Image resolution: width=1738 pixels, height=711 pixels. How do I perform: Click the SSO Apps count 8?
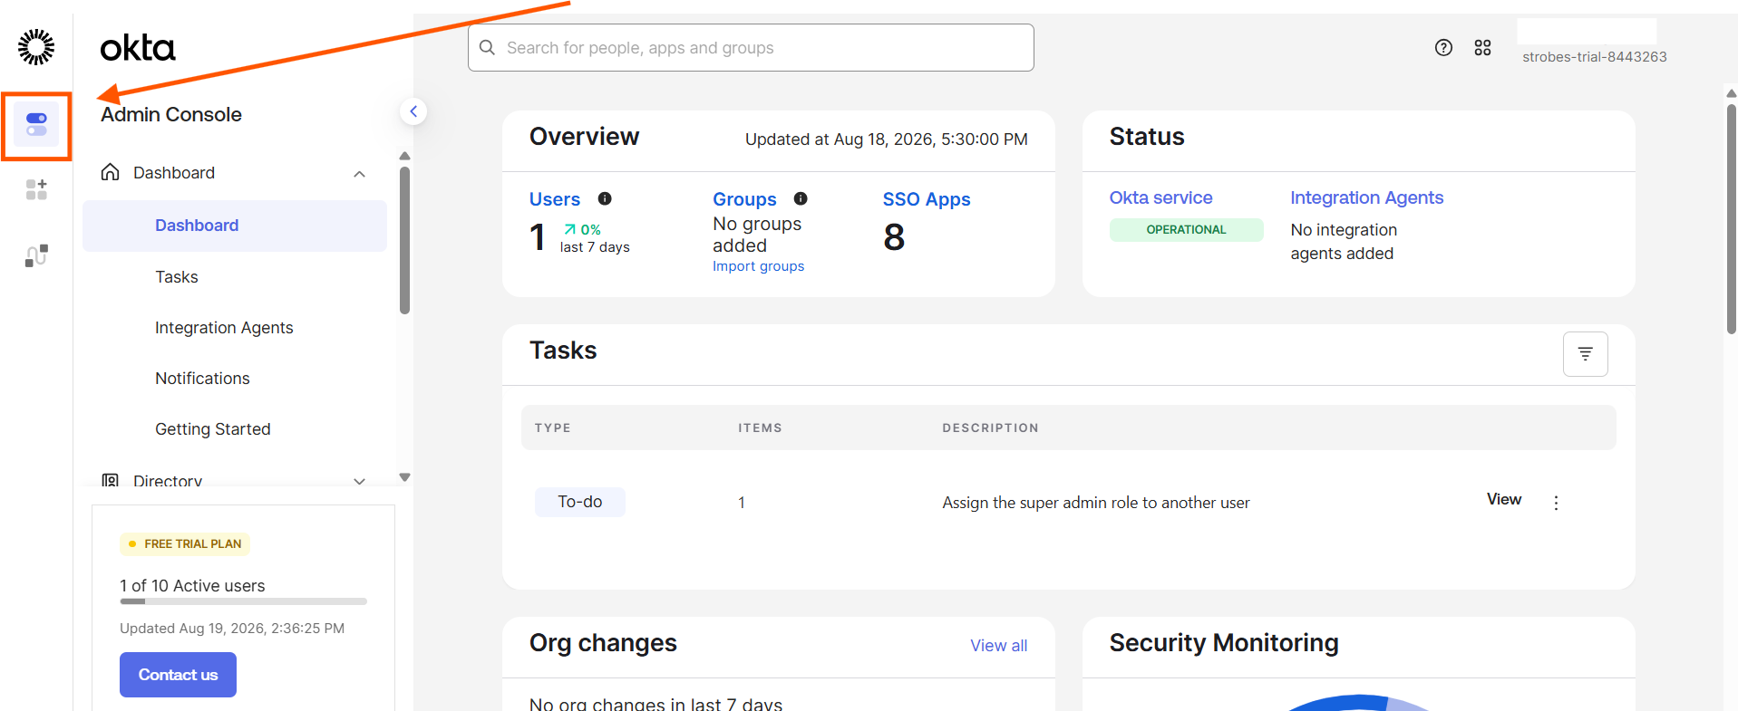(x=894, y=237)
